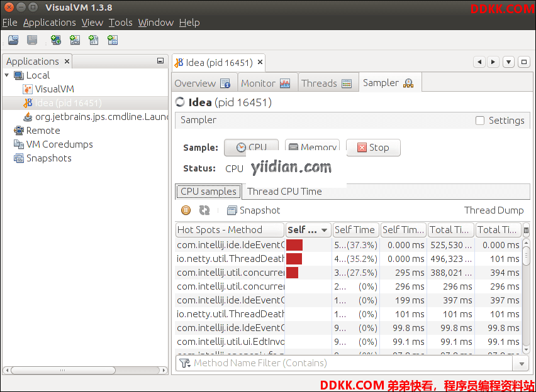
Task: Select the Snapshots tree node
Action: coord(42,158)
